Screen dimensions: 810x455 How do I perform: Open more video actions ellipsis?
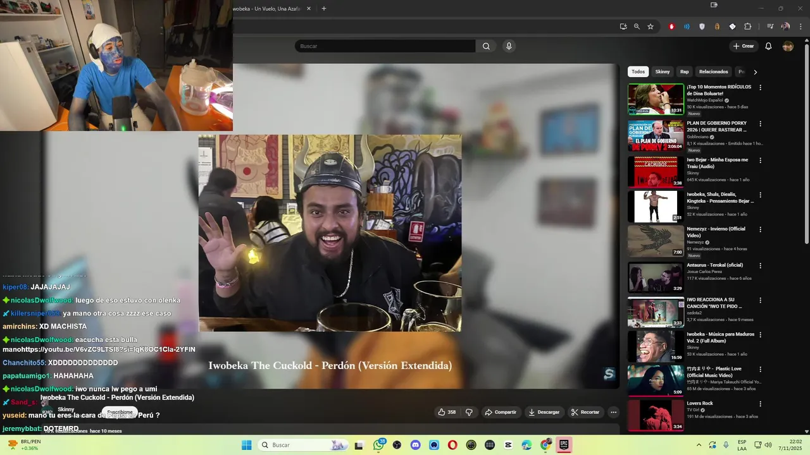coord(613,412)
